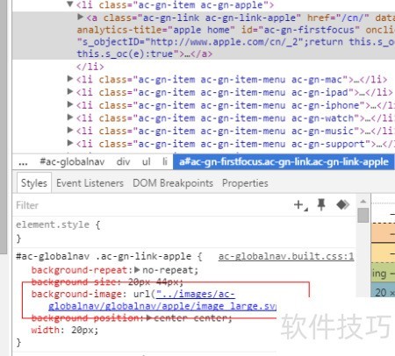Expand the ac-gn-iphone list item
The image size is (395, 356).
[x=70, y=104]
